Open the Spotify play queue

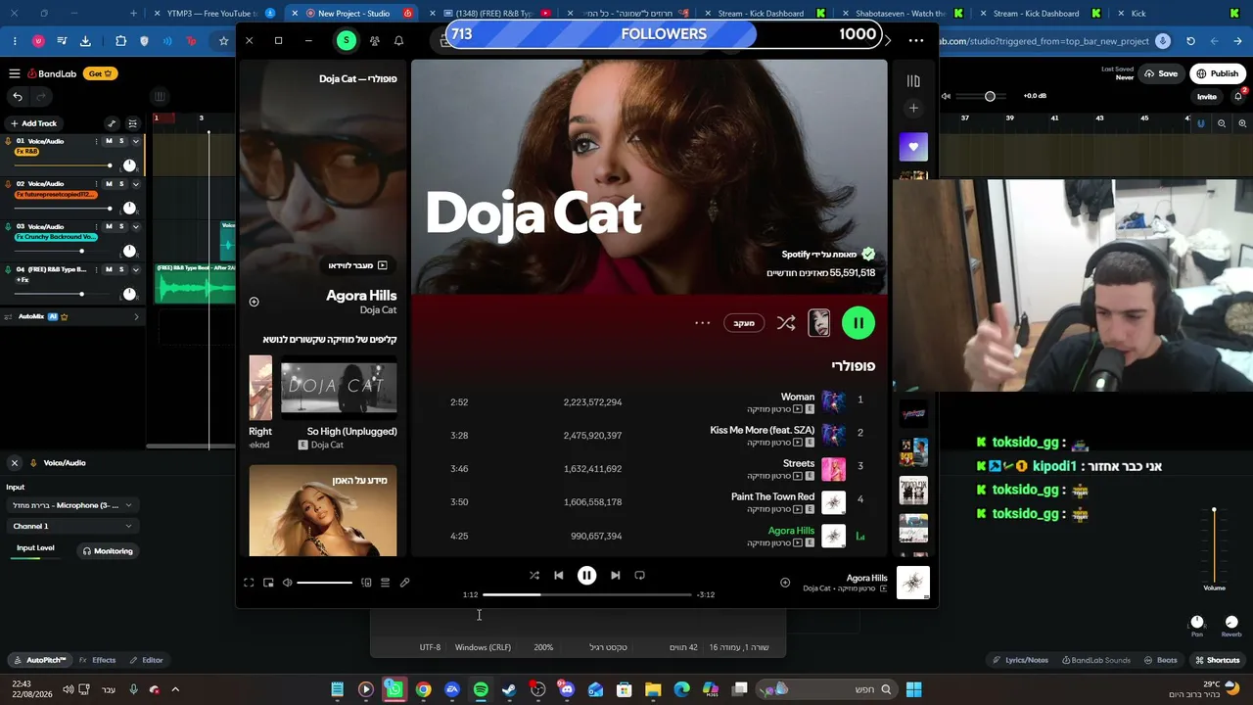coord(385,583)
